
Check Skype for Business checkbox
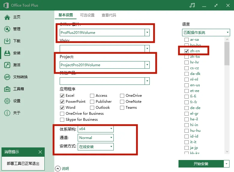[62, 120]
